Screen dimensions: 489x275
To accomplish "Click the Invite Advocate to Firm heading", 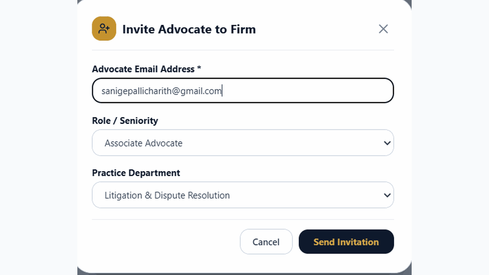I will pyautogui.click(x=189, y=29).
